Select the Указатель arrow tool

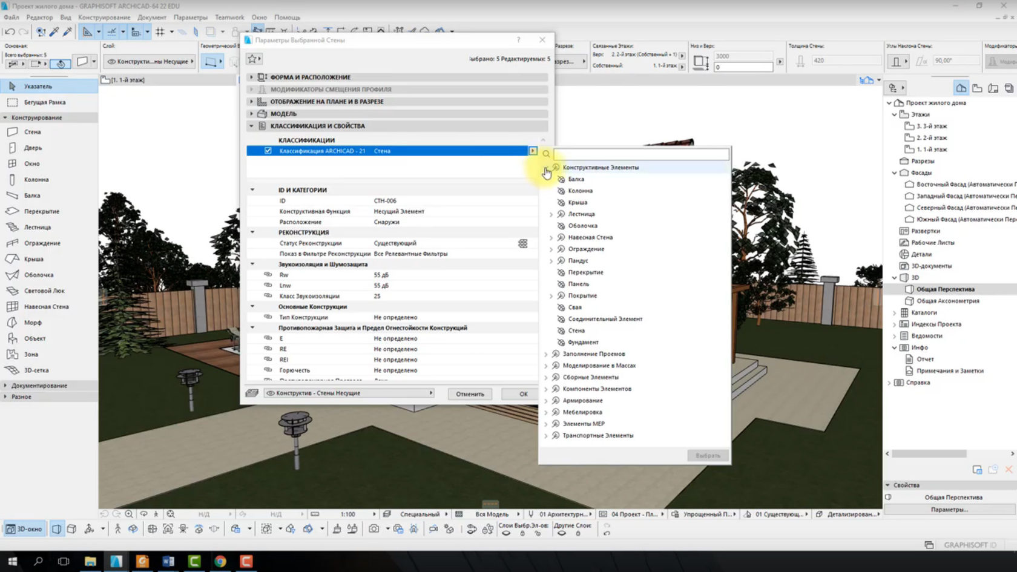pyautogui.click(x=38, y=87)
